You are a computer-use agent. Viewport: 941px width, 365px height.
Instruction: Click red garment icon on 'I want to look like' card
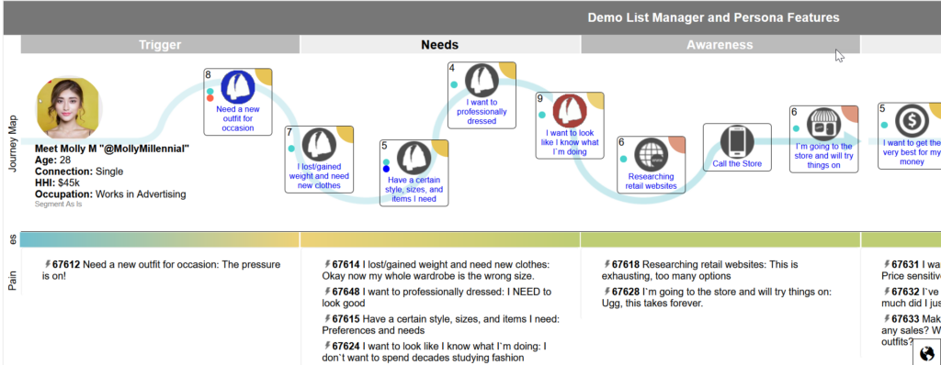(x=570, y=112)
